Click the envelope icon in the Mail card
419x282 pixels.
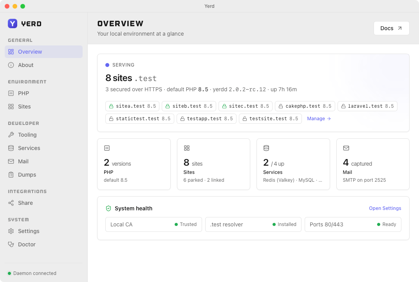(x=346, y=148)
